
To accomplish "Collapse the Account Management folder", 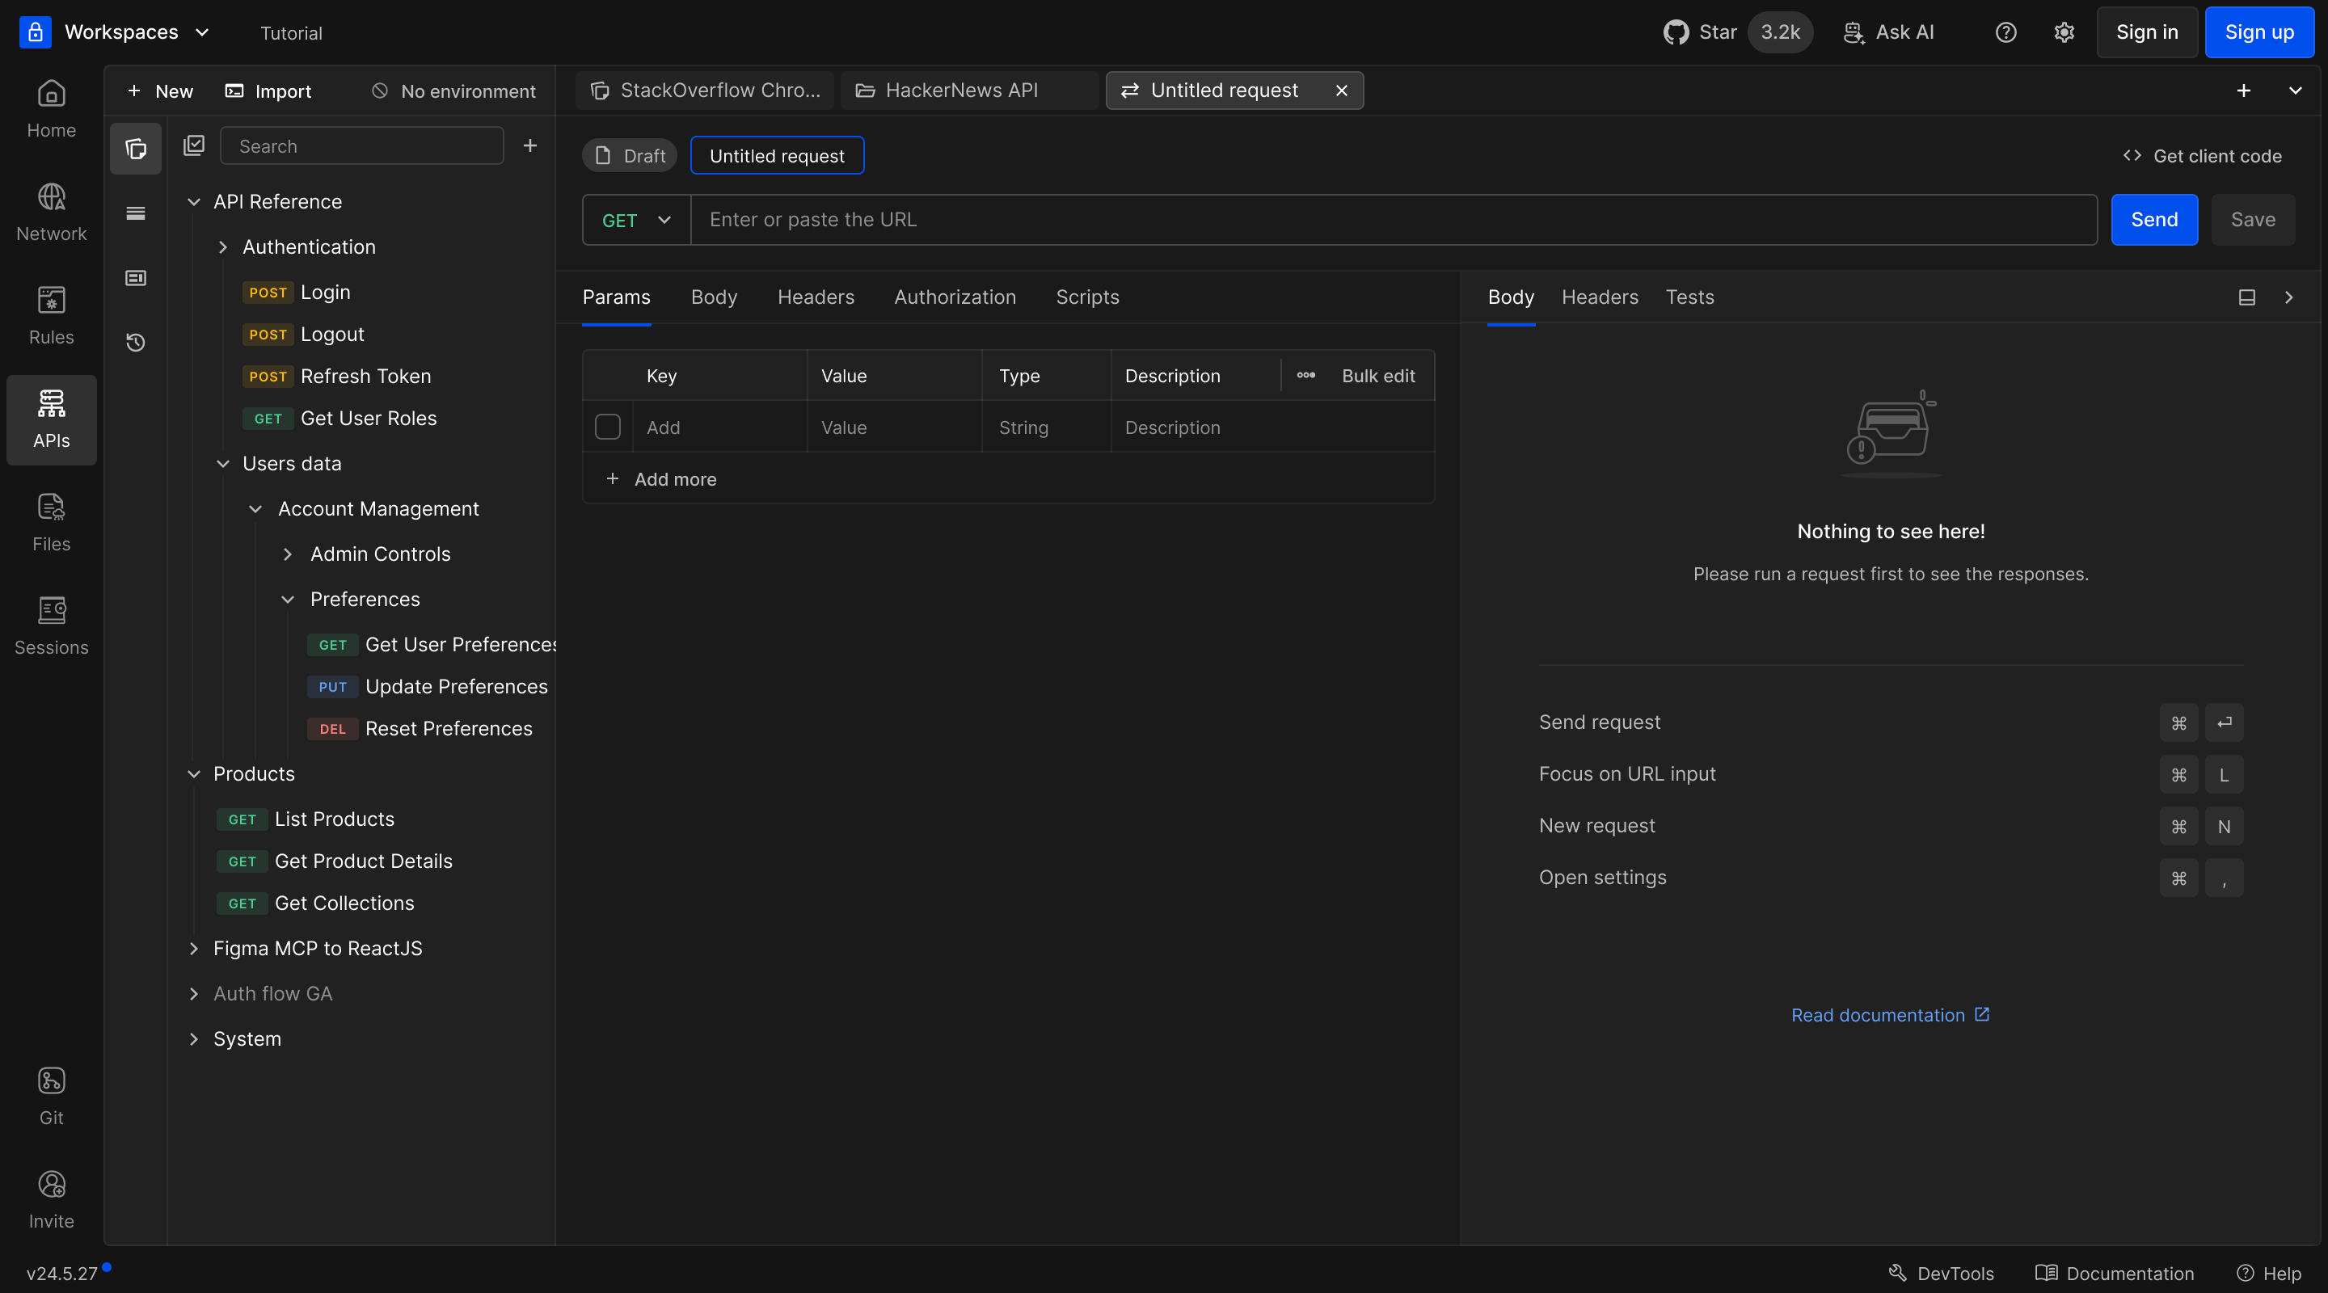I will pos(255,508).
